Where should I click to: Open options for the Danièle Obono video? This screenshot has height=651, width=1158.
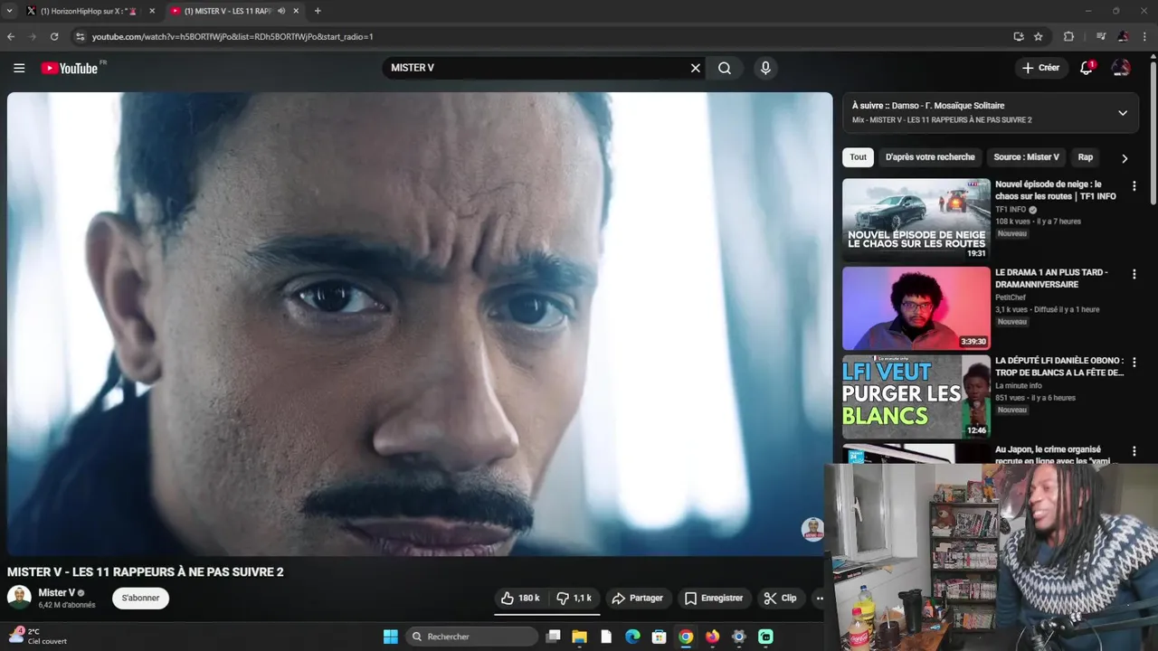(1134, 363)
